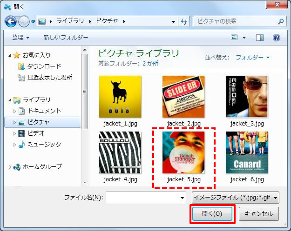Toggle the preview pane icon

tap(260, 37)
